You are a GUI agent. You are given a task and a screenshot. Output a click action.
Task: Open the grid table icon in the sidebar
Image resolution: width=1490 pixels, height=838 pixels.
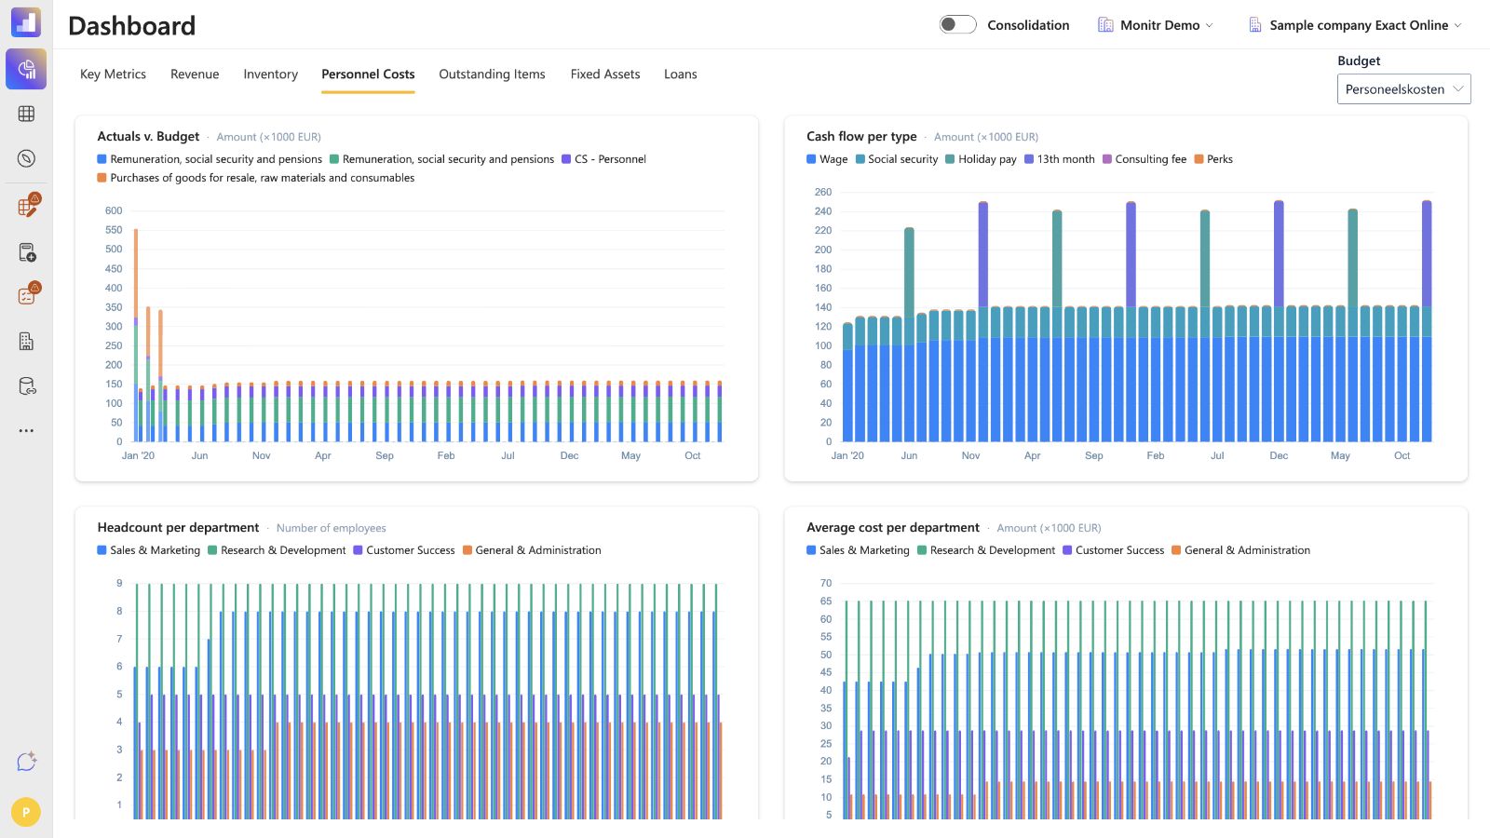click(26, 114)
